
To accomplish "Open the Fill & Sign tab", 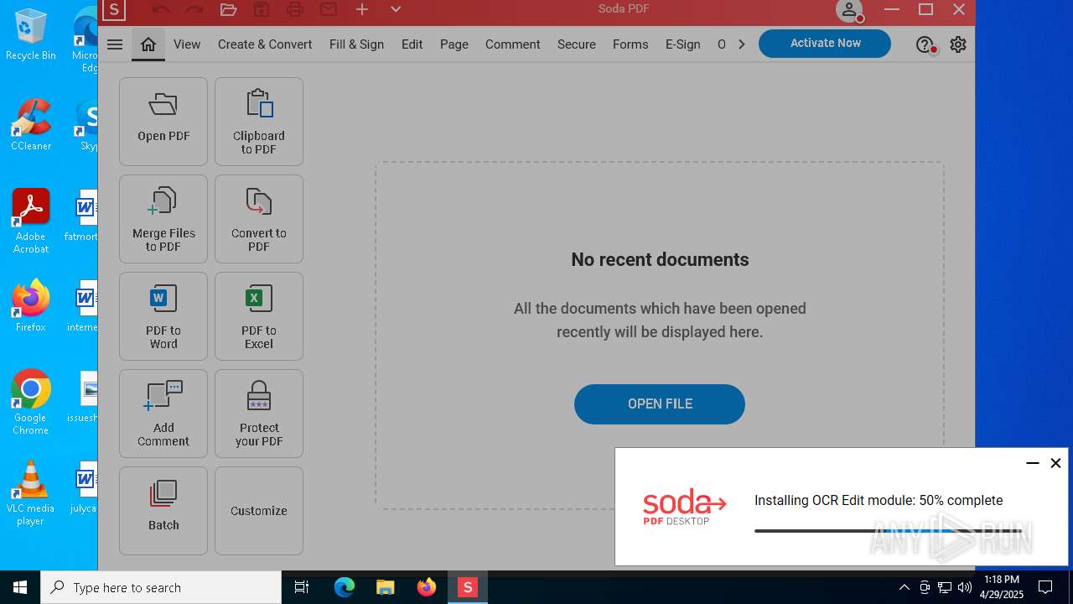I will click(356, 44).
